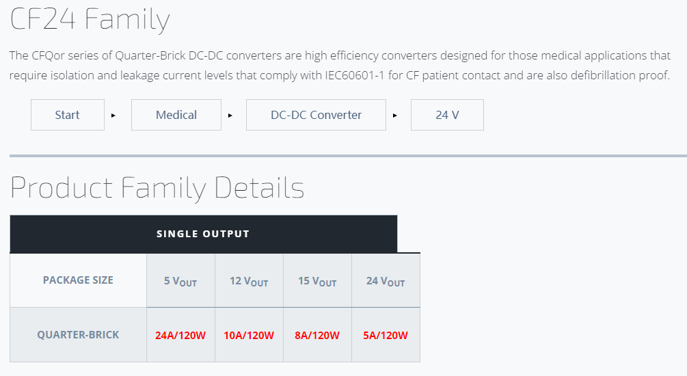This screenshot has height=376, width=687.
Task: Select the Medical breadcrumb button
Action: [x=176, y=115]
